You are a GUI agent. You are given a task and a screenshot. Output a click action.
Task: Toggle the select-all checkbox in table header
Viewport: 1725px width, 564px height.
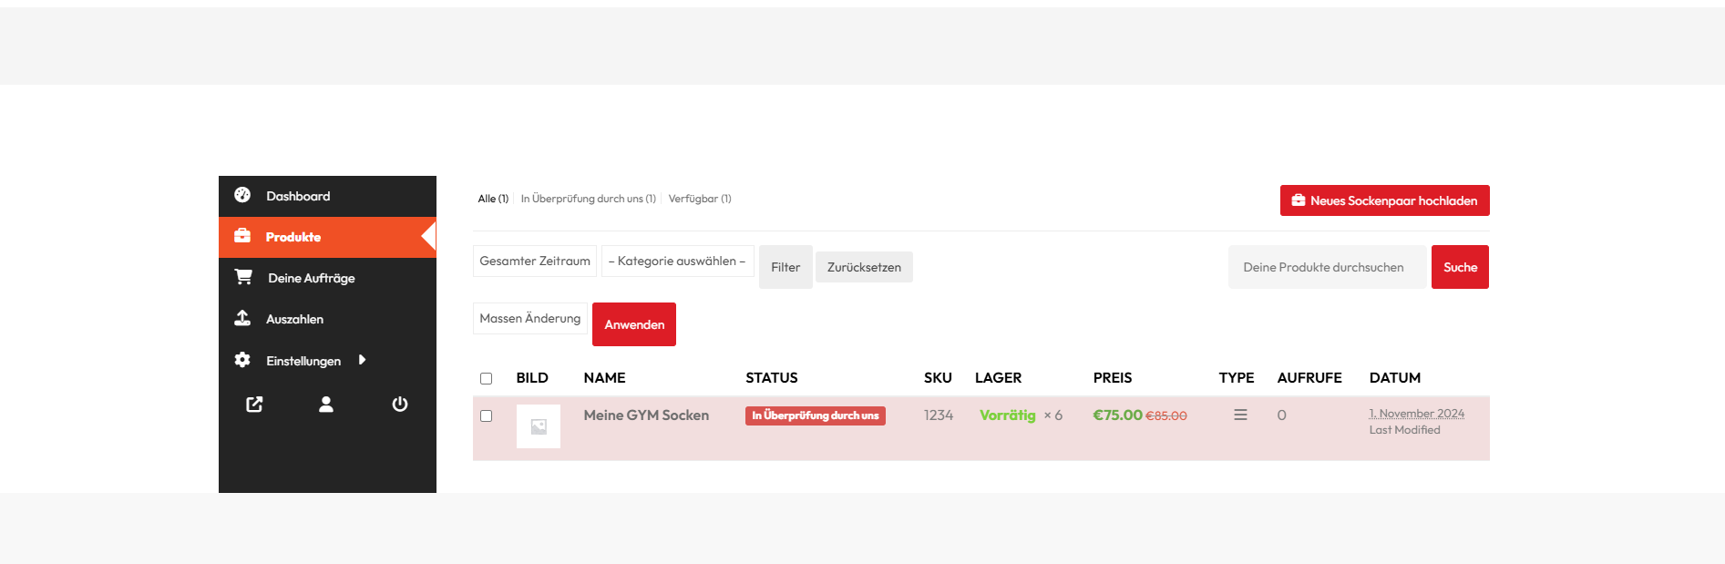coord(486,378)
